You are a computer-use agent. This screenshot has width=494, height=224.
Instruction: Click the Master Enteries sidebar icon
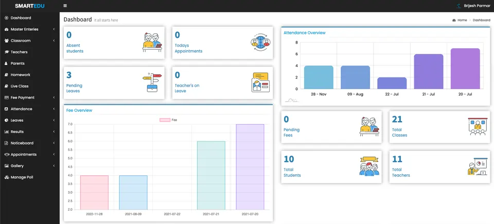click(6, 29)
